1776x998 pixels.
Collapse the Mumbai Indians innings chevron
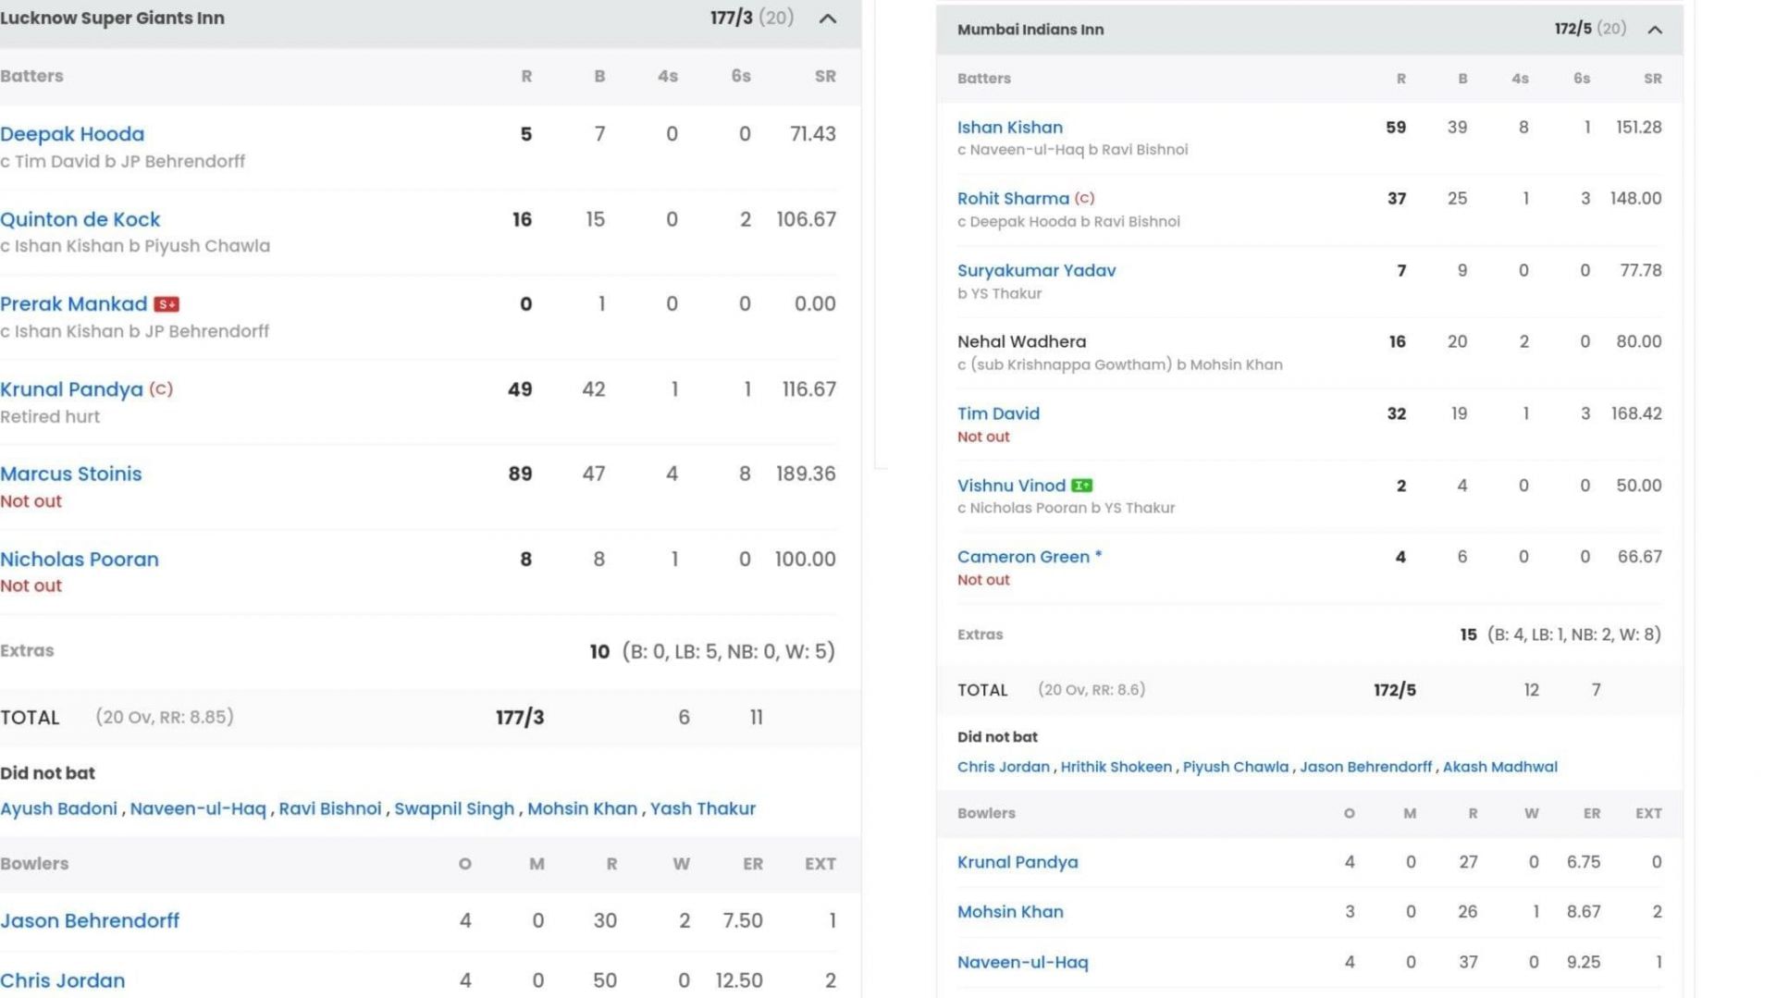pyautogui.click(x=1655, y=30)
